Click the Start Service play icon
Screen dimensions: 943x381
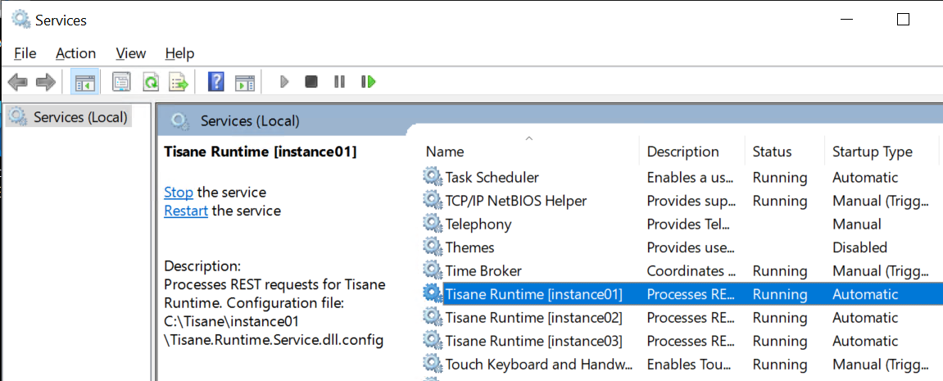point(284,81)
